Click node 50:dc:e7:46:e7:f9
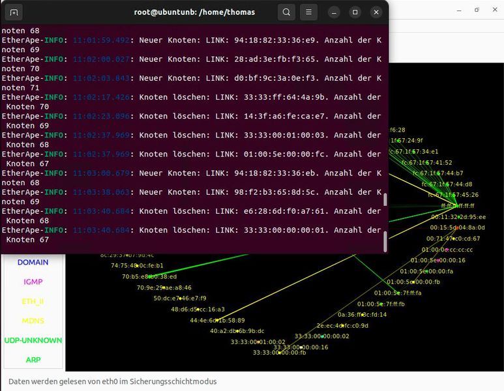This screenshot has height=391, width=504. tap(180, 298)
